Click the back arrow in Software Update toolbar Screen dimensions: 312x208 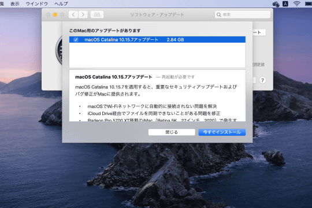click(x=73, y=14)
